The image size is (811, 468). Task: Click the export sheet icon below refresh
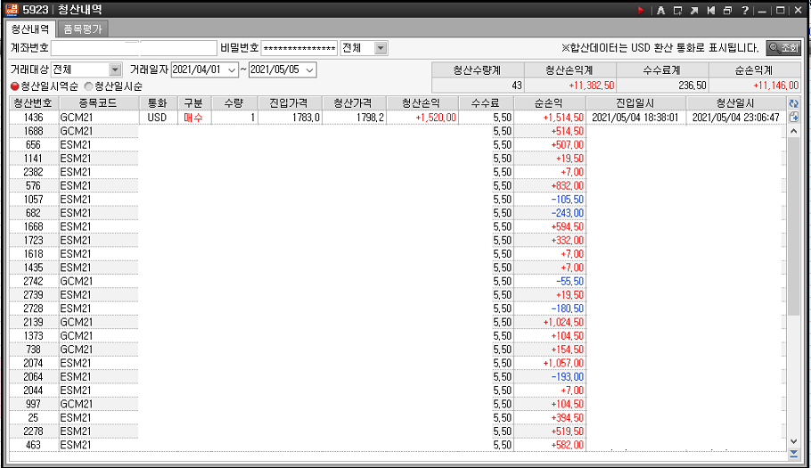(794, 117)
